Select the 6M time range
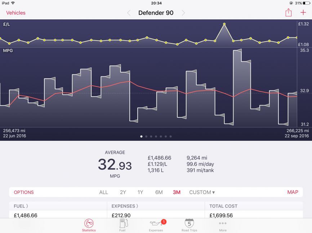Viewport: 312px width, 233px height. point(159,192)
